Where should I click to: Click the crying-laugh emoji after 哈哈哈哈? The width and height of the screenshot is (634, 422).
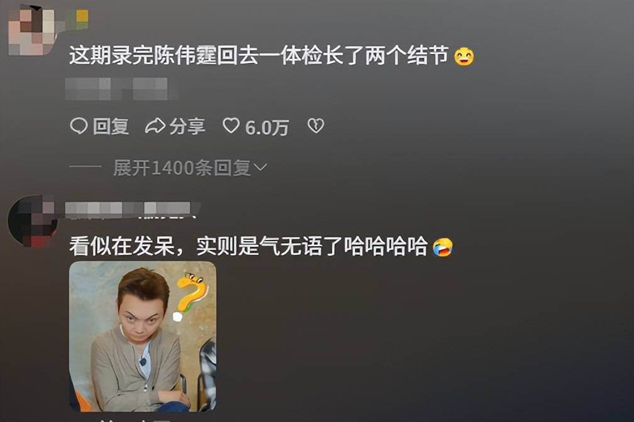click(443, 247)
